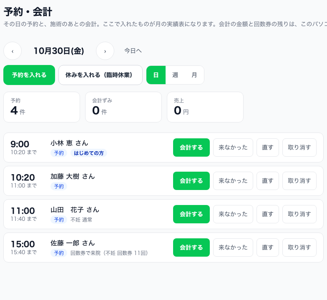Click 11:40 まで end time

tap(24, 219)
